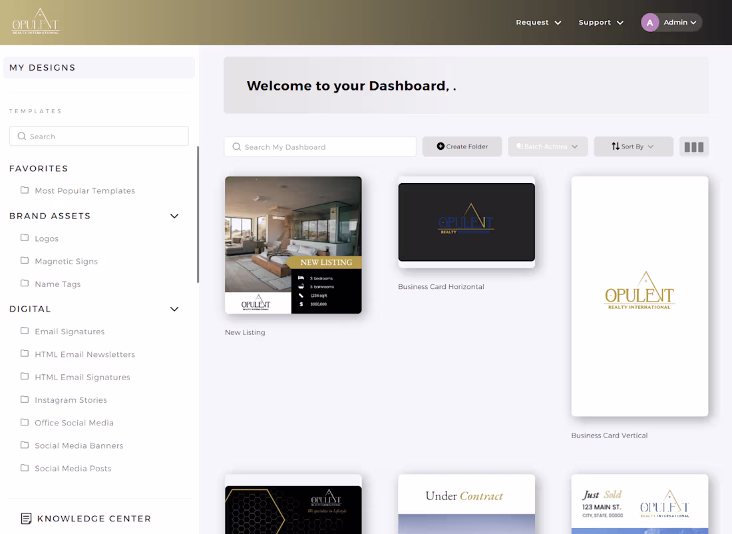
Task: Click inside the Search My Dashboard field
Action: [x=319, y=146]
